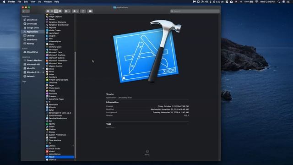Select Microsoft Excel app
Viewport: 293px width, 165px height.
click(x=55, y=52)
